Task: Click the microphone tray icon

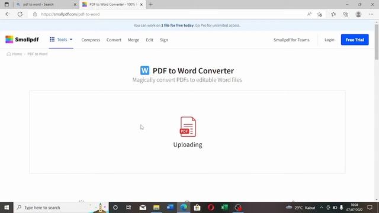Action: 341,208
